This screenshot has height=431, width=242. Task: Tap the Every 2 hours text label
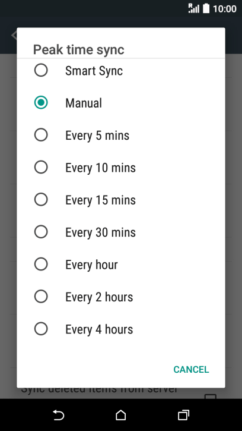[x=99, y=297]
